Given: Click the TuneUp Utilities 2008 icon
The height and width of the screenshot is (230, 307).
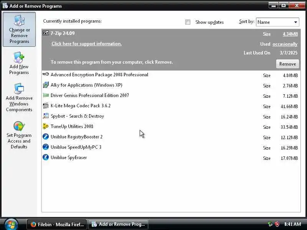Looking at the screenshot, I should pos(46,126).
